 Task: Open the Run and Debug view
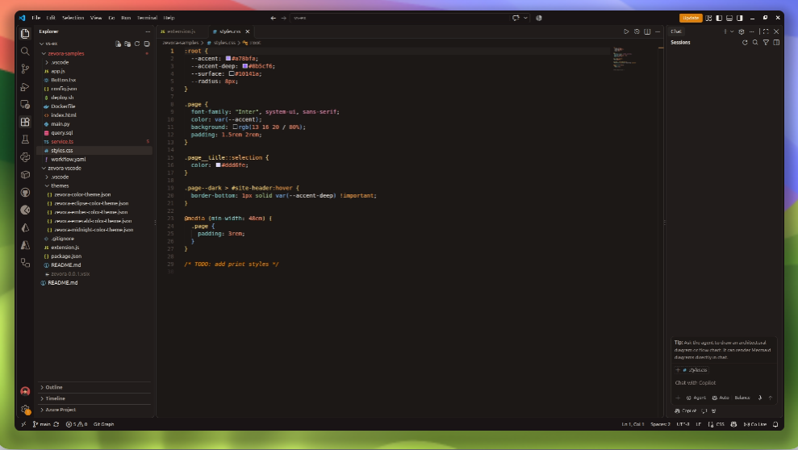coord(25,86)
